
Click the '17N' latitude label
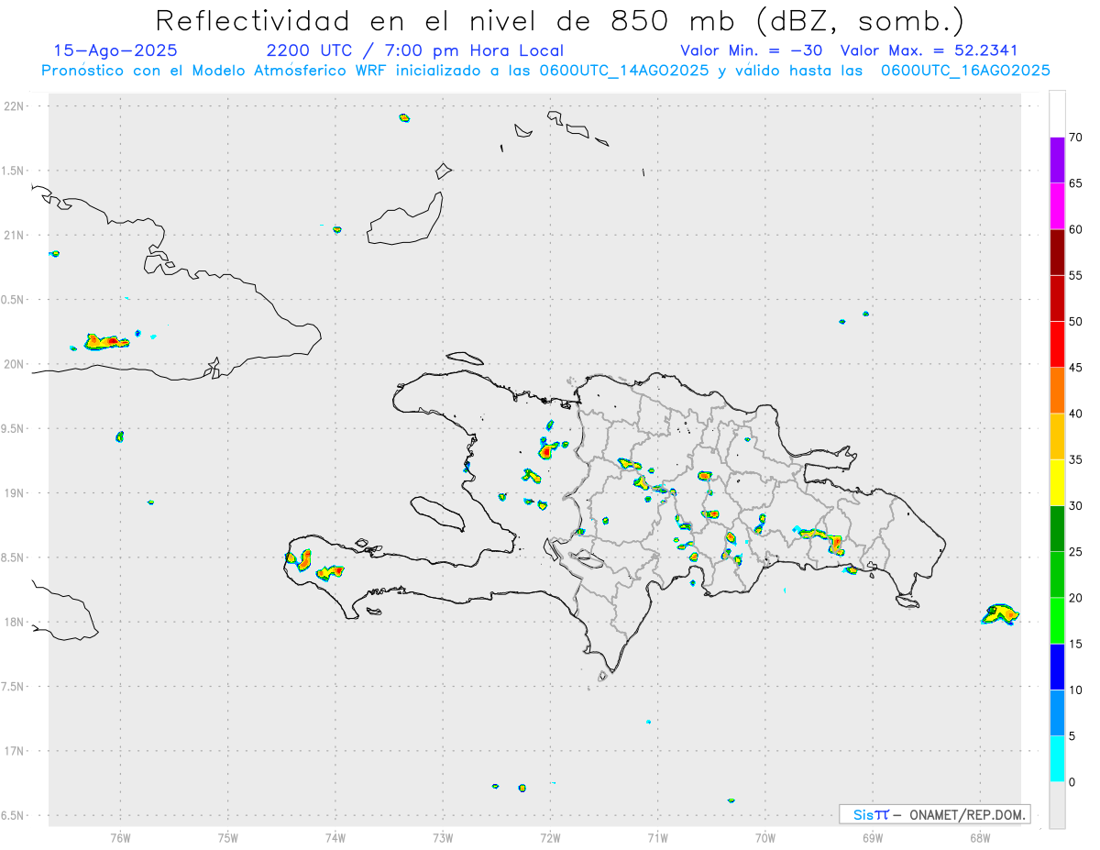coord(16,751)
